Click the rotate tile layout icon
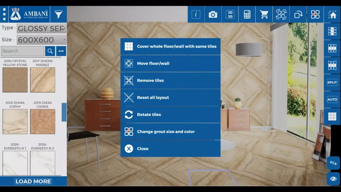The height and width of the screenshot is (192, 341). coord(281,14)
